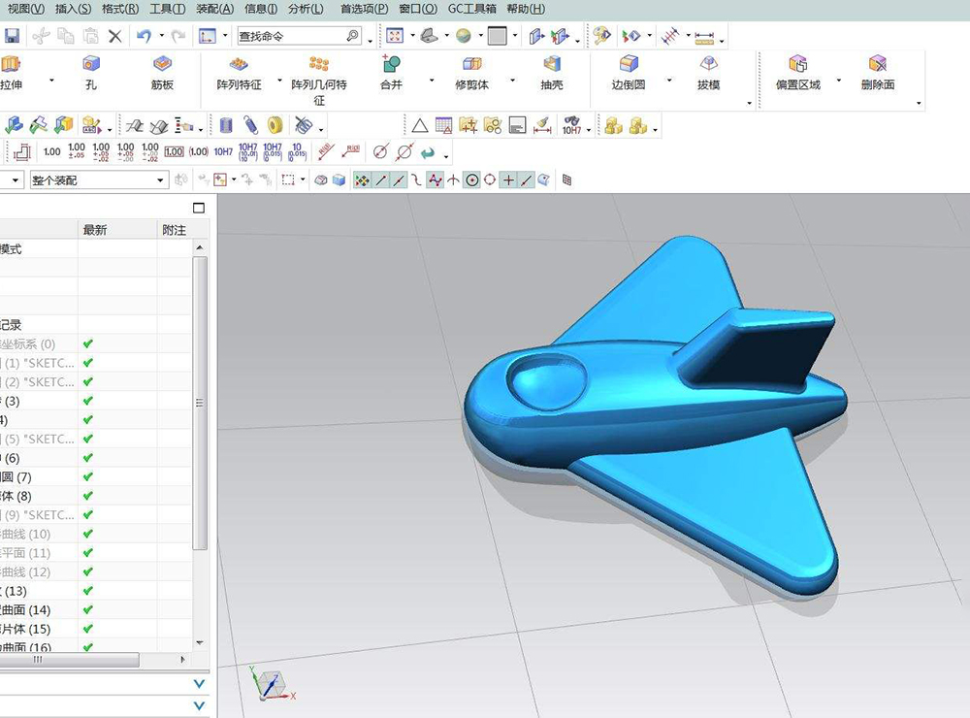The height and width of the screenshot is (718, 970).
Task: Open the 帮助(H) menu
Action: pyautogui.click(x=526, y=9)
